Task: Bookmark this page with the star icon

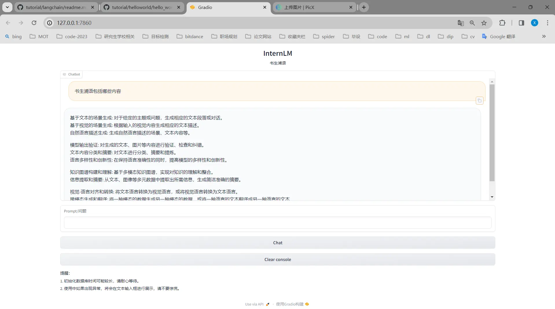Action: point(484,23)
